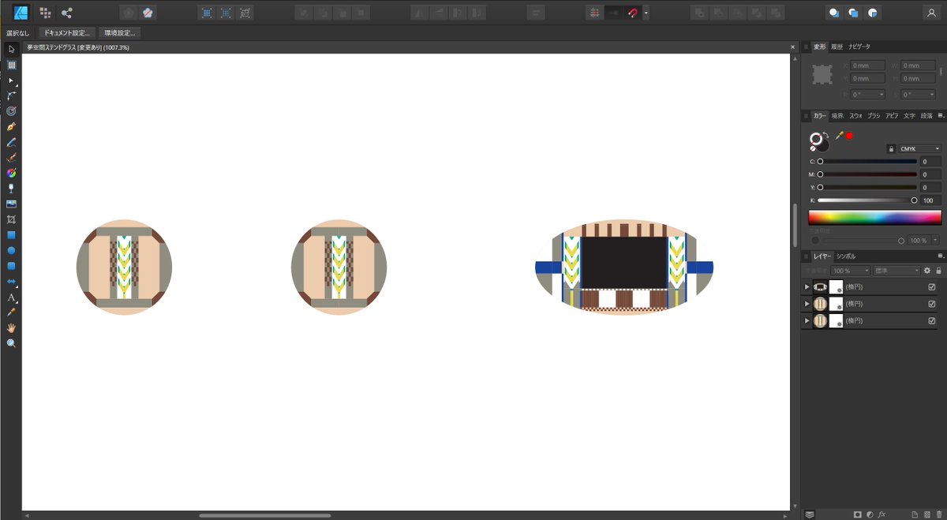Switch to the ブラシ tab
This screenshot has height=520, width=947.
tap(874, 116)
